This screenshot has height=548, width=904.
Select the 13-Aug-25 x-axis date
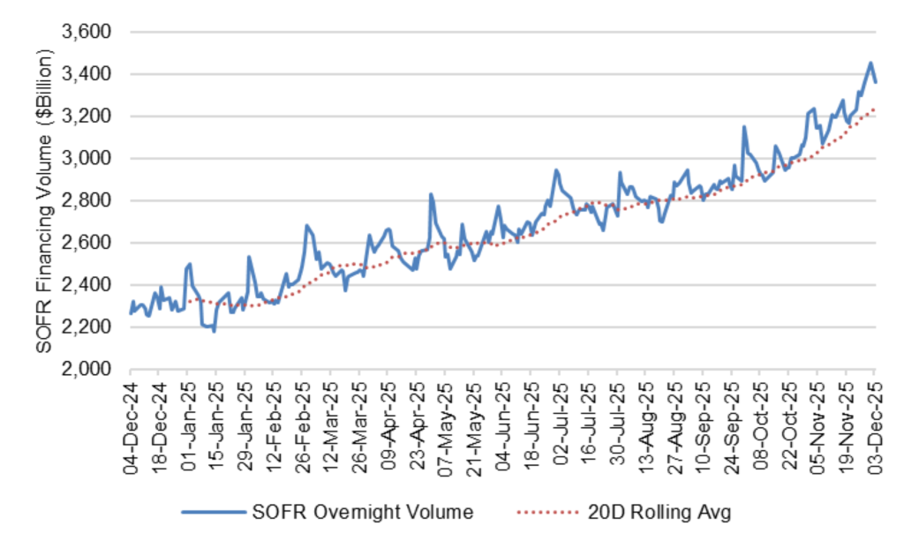(x=645, y=424)
